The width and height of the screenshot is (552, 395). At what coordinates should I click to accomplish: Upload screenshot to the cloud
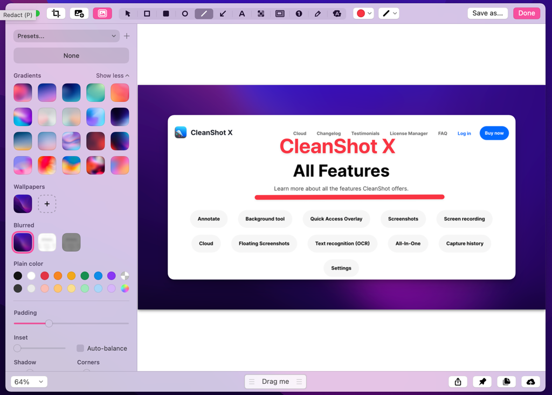click(x=530, y=382)
